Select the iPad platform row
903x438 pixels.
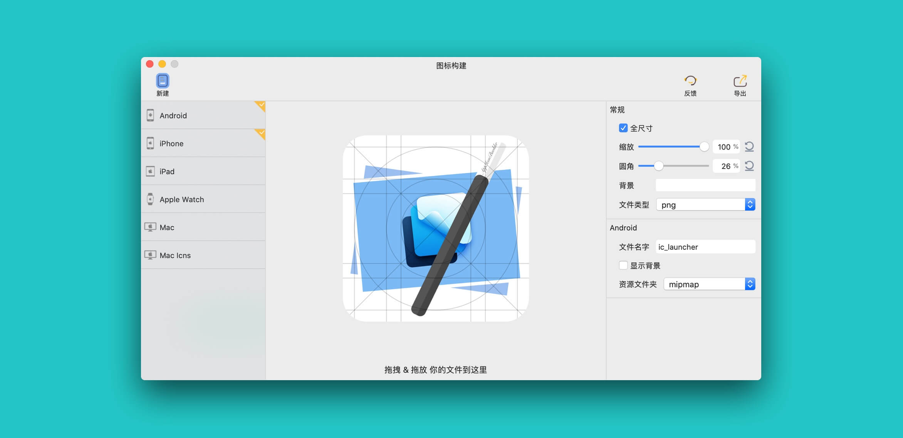(203, 171)
